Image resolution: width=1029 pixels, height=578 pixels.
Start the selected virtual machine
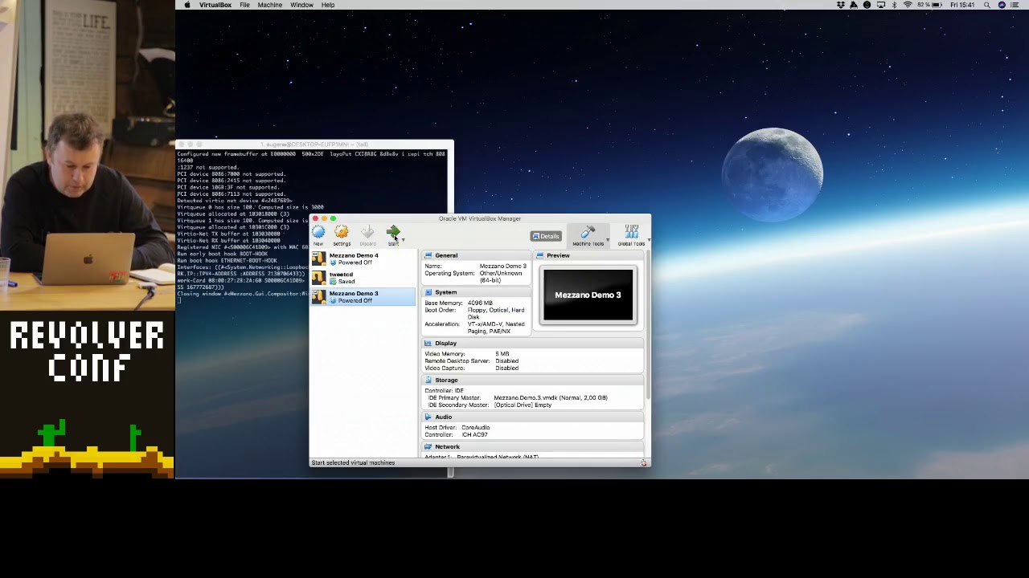(393, 234)
